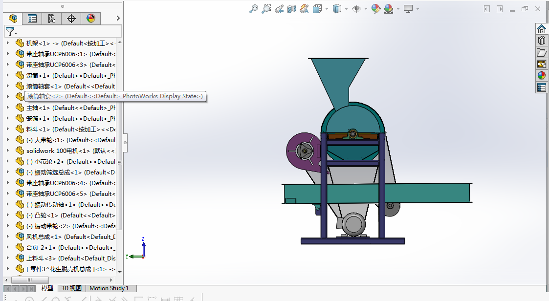Expand the solidwork 100电机<1> node
The height and width of the screenshot is (301, 549).
click(x=8, y=150)
